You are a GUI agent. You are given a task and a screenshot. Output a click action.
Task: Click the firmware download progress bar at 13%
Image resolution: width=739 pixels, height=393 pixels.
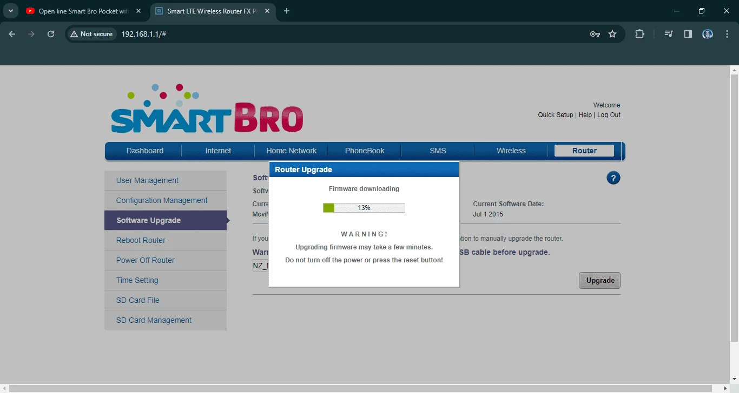(x=364, y=208)
